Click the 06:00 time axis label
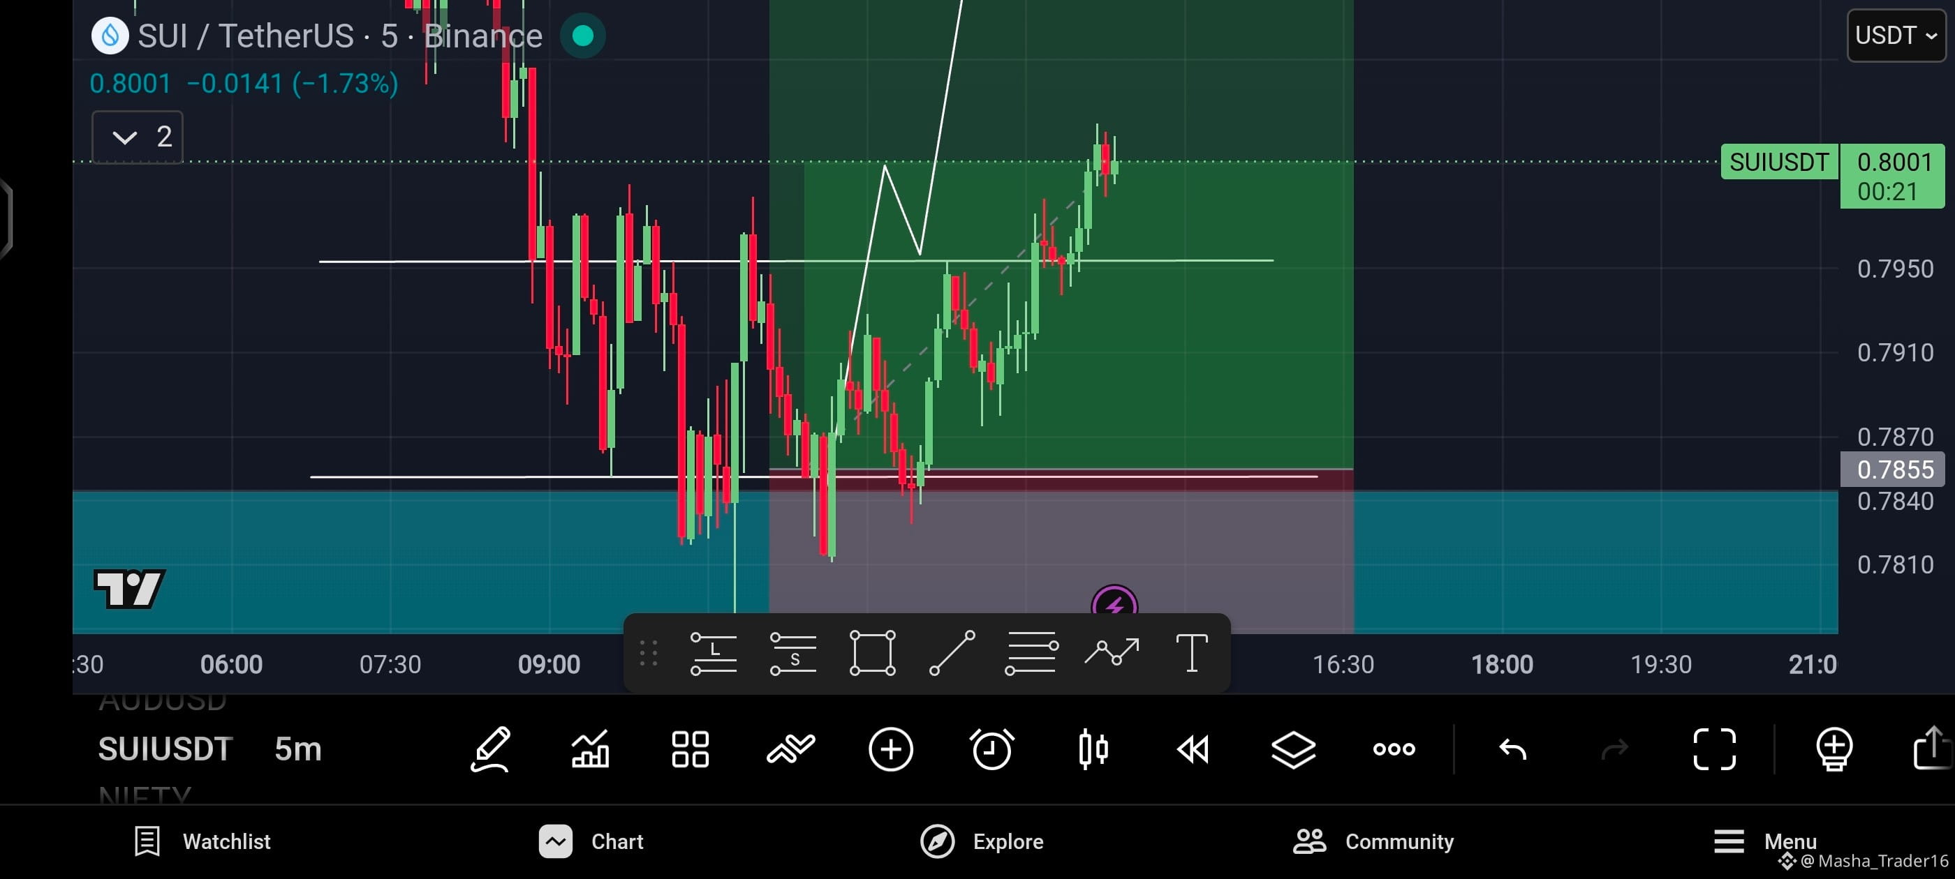The image size is (1955, 879). (x=232, y=664)
